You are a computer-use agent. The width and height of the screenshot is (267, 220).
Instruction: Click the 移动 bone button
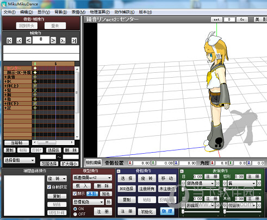(x=167, y=178)
